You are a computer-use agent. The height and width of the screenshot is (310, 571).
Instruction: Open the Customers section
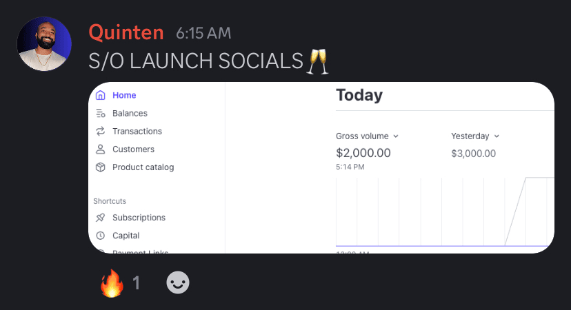point(133,149)
